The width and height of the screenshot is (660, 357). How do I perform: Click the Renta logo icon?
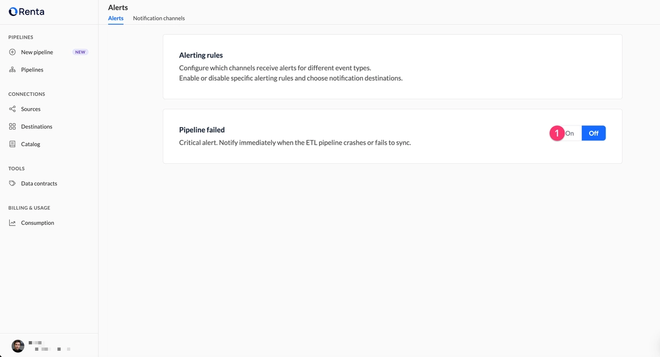12,11
